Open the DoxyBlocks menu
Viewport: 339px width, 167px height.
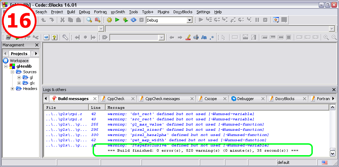[x=183, y=12]
